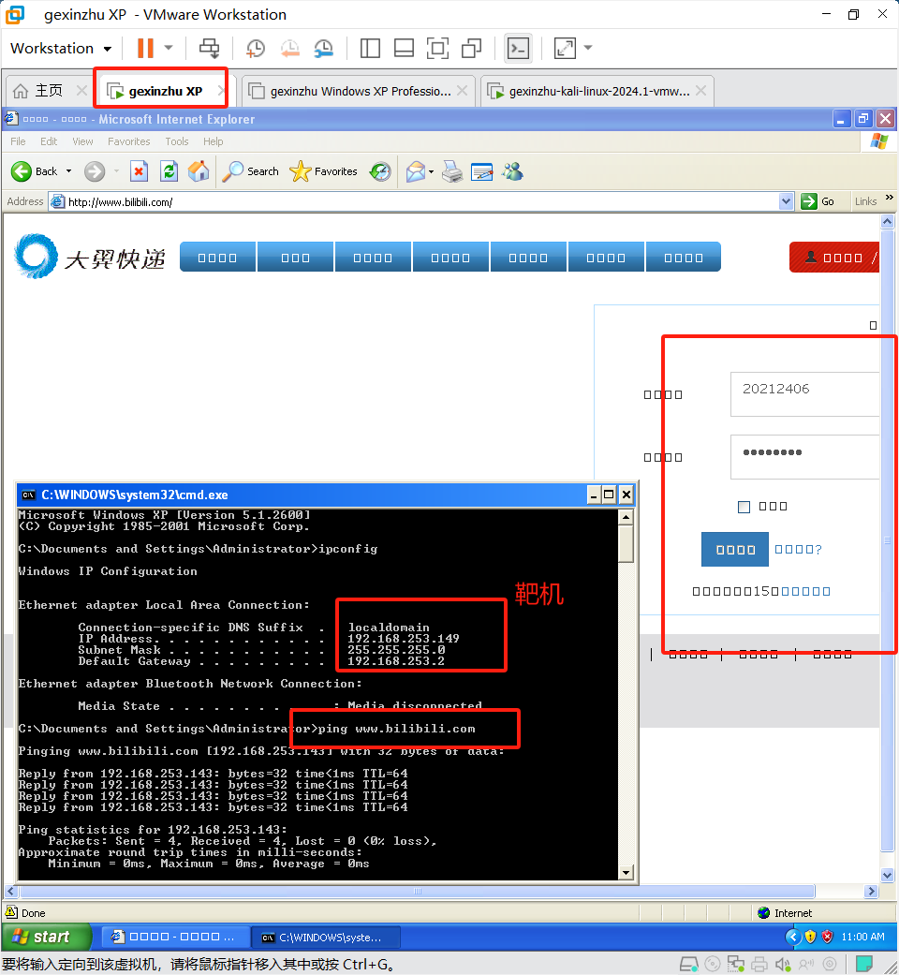The image size is (899, 975).
Task: Click the VMware sound device status icon
Action: (783, 965)
